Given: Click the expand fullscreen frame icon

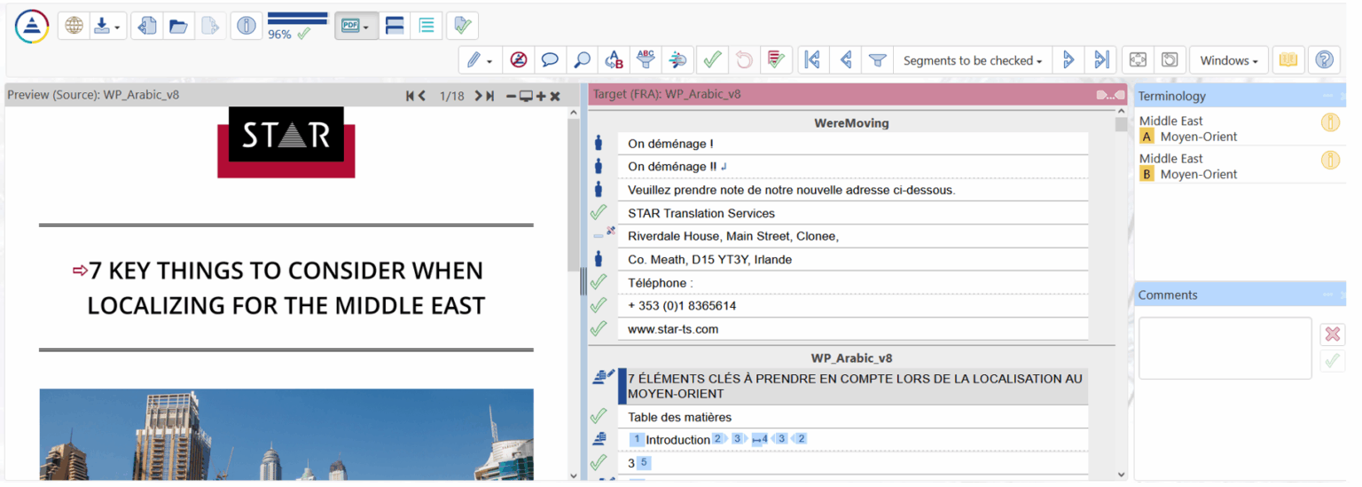Looking at the screenshot, I should pyautogui.click(x=1138, y=60).
